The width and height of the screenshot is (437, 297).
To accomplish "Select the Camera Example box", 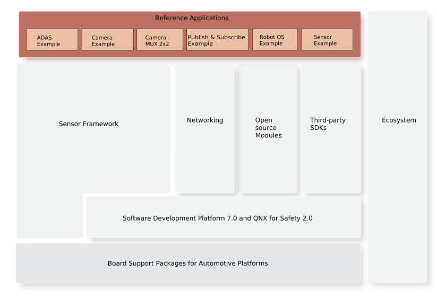I will tap(107, 40).
